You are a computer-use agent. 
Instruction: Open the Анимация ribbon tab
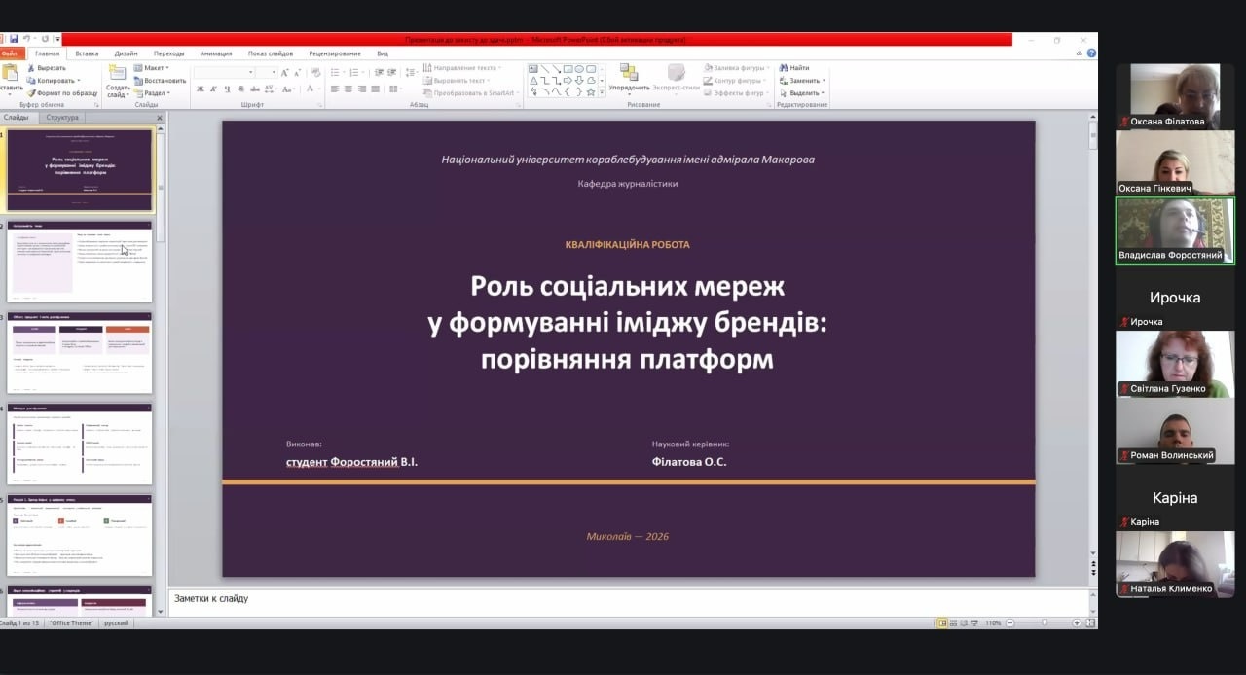point(216,53)
